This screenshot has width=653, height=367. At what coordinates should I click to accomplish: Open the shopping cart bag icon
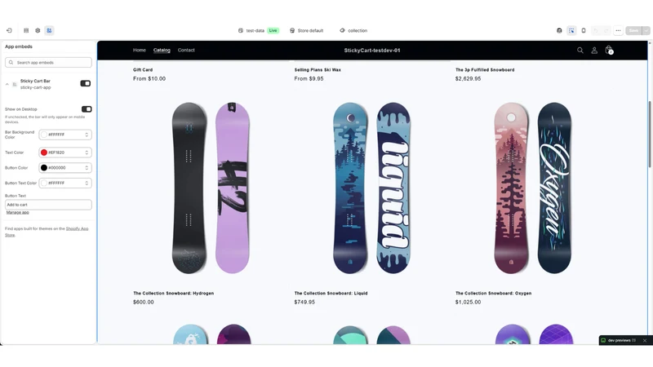[x=609, y=51]
